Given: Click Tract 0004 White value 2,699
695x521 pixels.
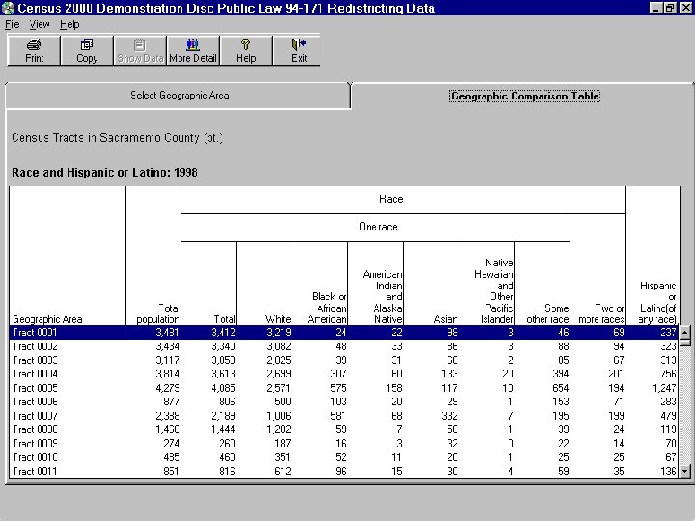Looking at the screenshot, I should [x=278, y=374].
